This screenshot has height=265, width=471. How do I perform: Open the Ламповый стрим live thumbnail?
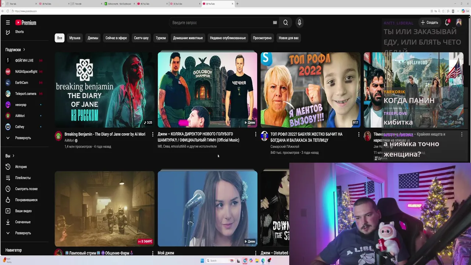coord(105,209)
